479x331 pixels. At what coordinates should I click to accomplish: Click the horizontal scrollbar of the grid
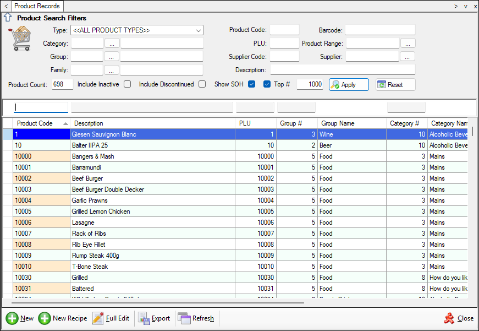pyautogui.click(x=158, y=303)
